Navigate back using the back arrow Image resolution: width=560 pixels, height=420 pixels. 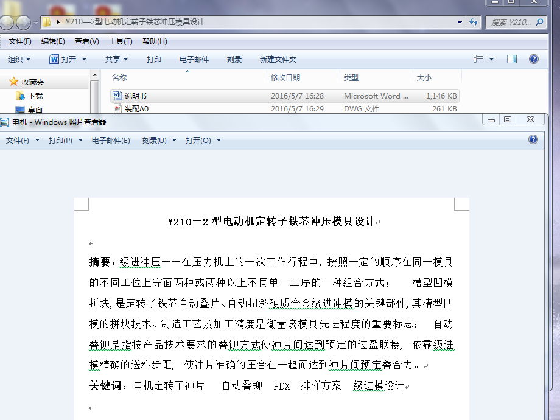point(6,21)
